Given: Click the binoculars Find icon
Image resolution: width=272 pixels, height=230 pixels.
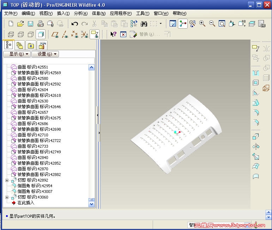Looking at the screenshot, I should pyautogui.click(x=144, y=24).
